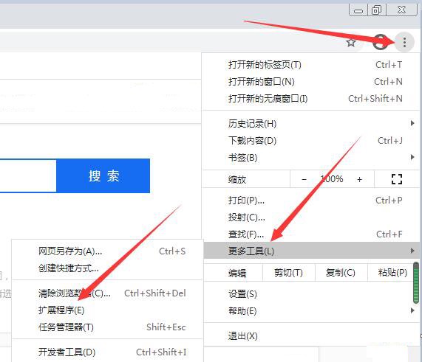
Task: Increase zoom with the plus button
Action: pos(360,179)
